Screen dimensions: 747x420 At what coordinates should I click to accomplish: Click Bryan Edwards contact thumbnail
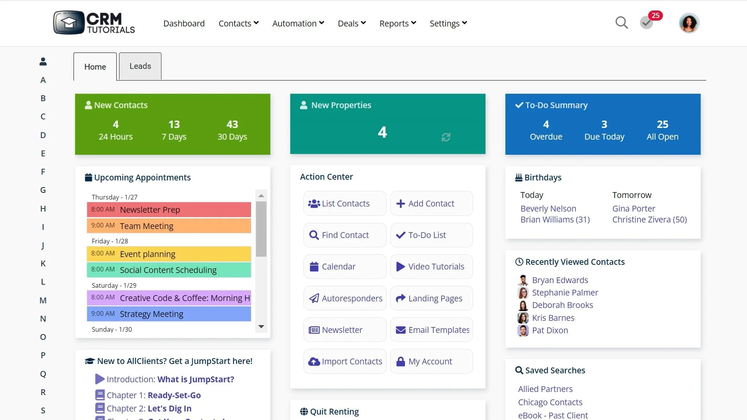pos(523,280)
